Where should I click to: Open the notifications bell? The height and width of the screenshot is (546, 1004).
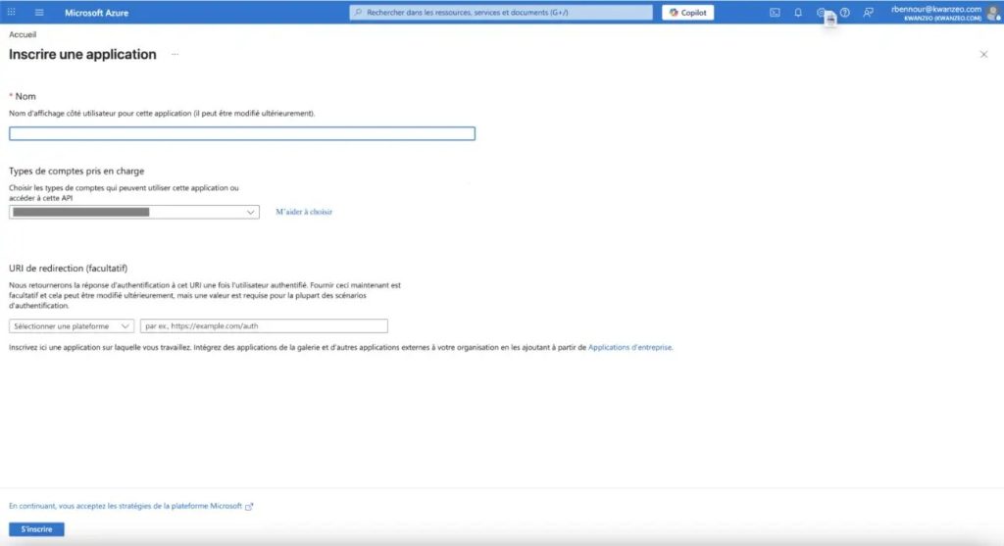798,12
